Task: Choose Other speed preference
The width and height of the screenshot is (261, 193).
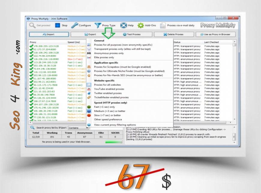Action: click(108, 120)
